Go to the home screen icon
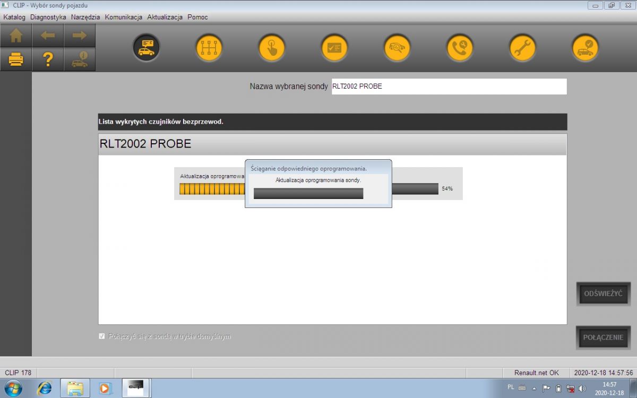 click(16, 36)
